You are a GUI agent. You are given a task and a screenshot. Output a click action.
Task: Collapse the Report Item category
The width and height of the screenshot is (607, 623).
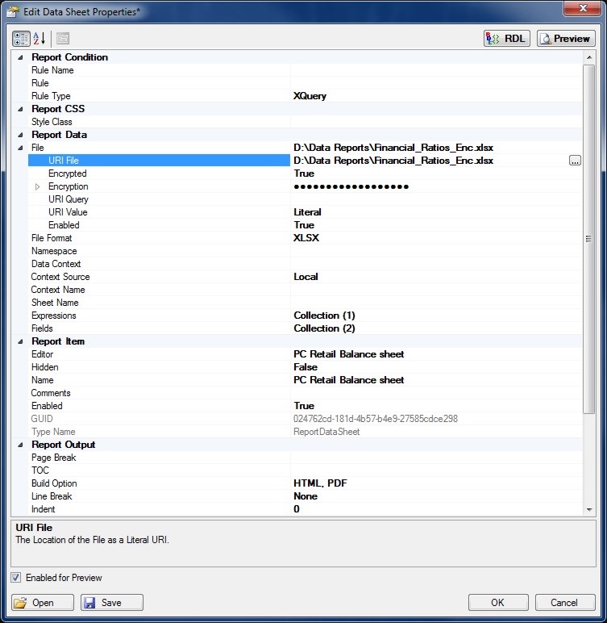[20, 341]
